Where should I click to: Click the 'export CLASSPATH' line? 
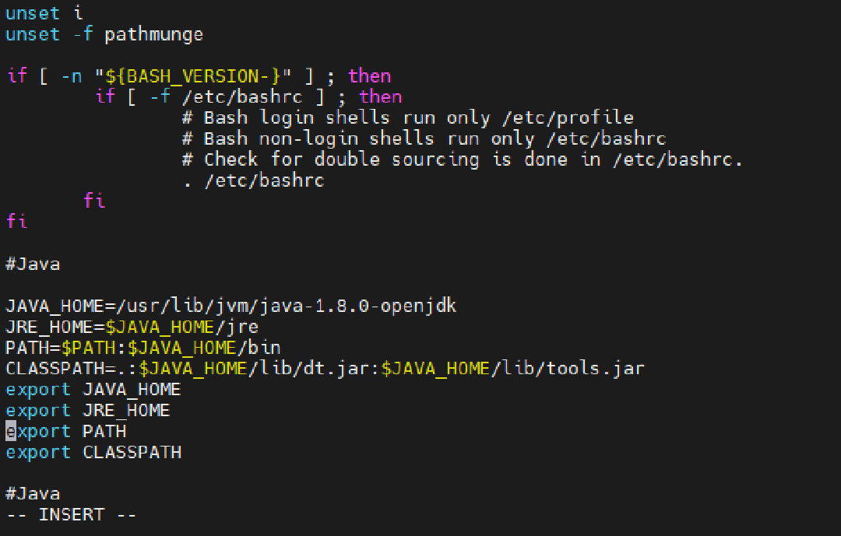point(93,453)
